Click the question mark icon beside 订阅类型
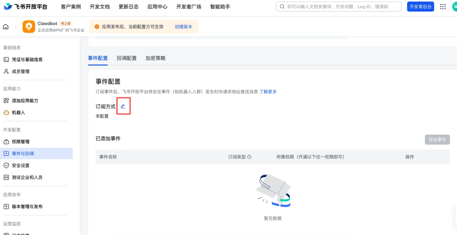 point(249,157)
